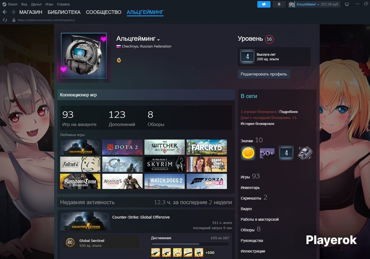Image resolution: width=370 pixels, height=259 pixels.
Task: Click the 257,06 руб wallet balance
Action: coord(329,4)
